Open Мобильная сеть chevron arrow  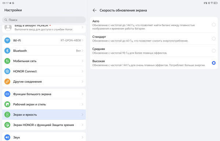click(x=82, y=61)
